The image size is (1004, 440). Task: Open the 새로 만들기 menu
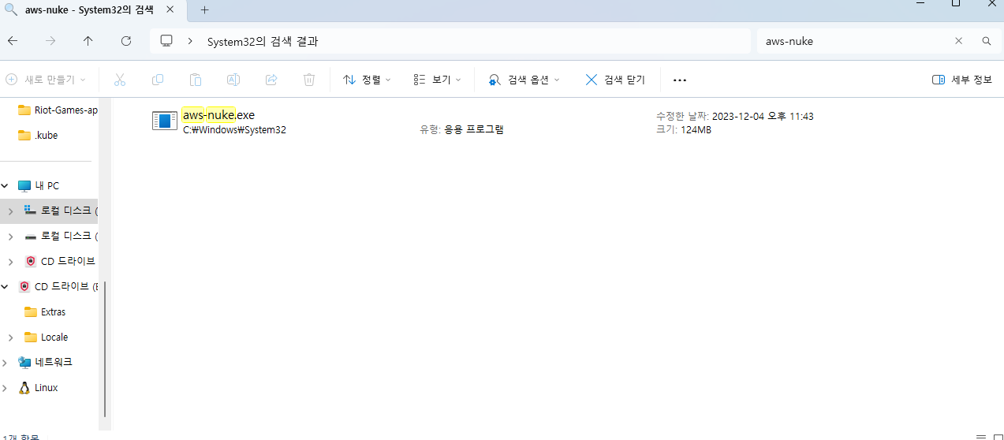(47, 80)
